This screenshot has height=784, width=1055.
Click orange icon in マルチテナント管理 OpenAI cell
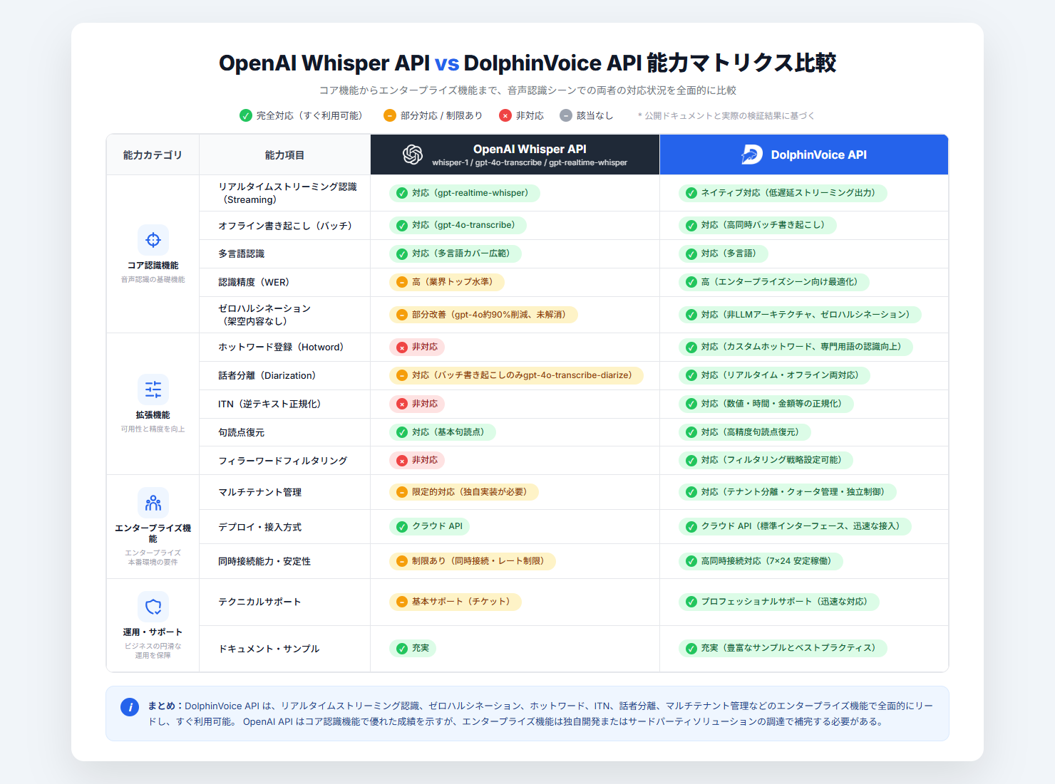402,493
